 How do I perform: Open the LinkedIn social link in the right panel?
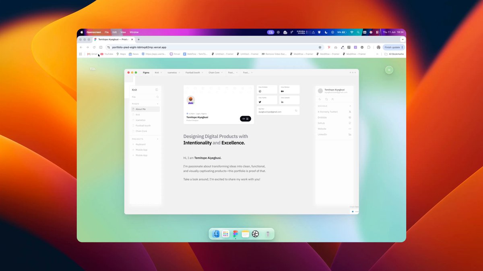[x=334, y=134]
